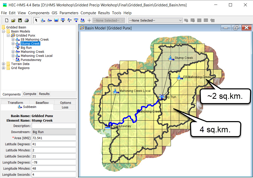253x178 pixels.
Task: Select Big Run in the tree
Action: 26,48
